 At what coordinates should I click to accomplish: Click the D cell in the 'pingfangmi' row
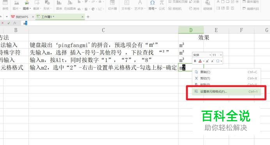pyautogui.click(x=191, y=45)
